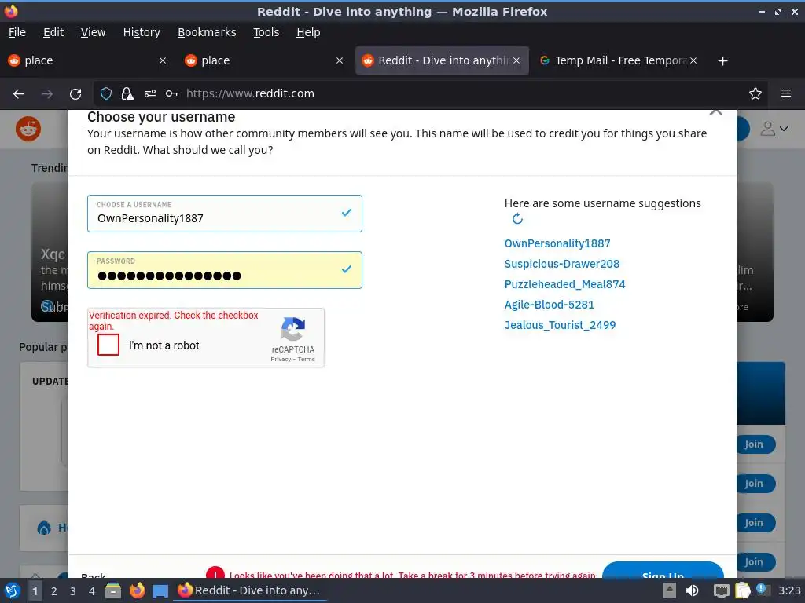The width and height of the screenshot is (805, 603).
Task: Open the saved password key icon
Action: coord(172,94)
